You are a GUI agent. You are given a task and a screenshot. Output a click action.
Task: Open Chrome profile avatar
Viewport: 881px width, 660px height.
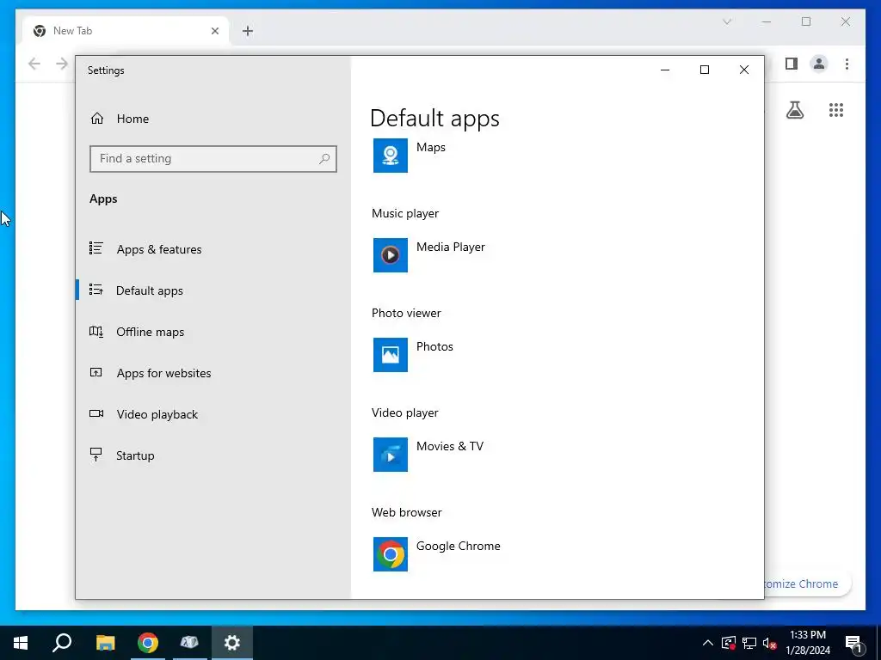click(819, 64)
